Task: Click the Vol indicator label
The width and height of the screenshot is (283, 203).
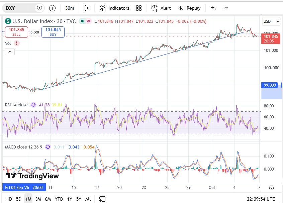Action: (x=8, y=43)
